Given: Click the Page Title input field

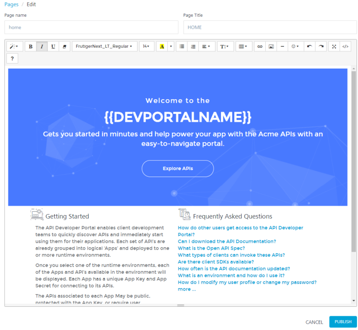Looking at the screenshot, I should (x=270, y=28).
